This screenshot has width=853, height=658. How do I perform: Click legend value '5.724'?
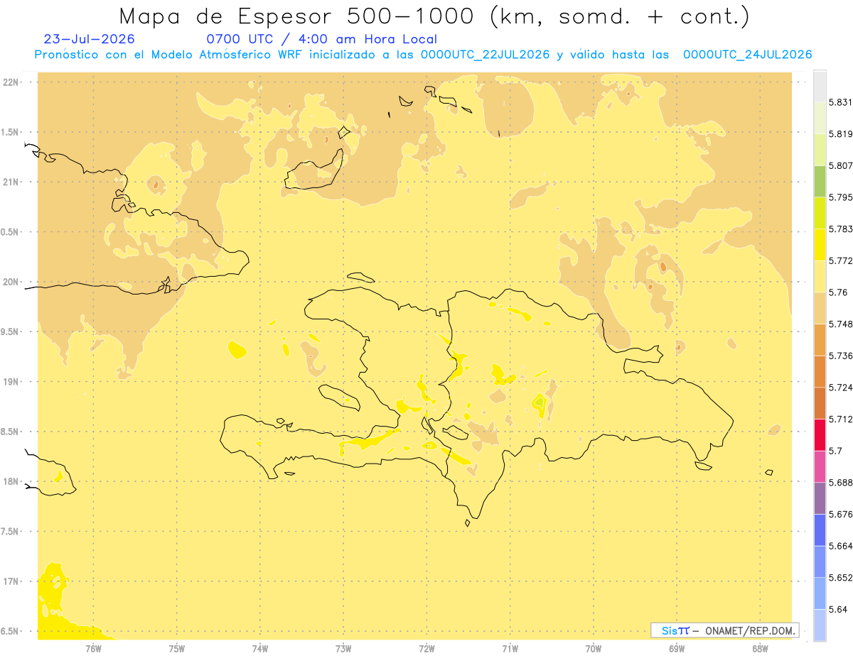(x=841, y=388)
